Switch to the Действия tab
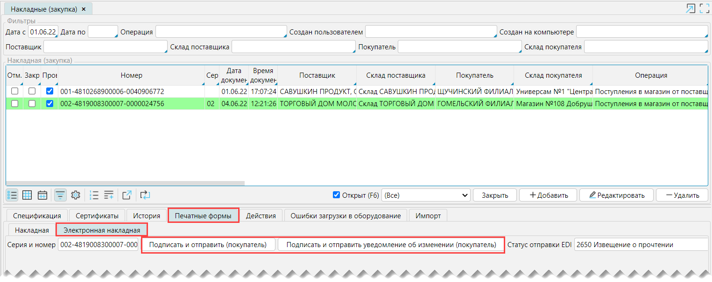This screenshot has height=282, width=712. pos(264,216)
